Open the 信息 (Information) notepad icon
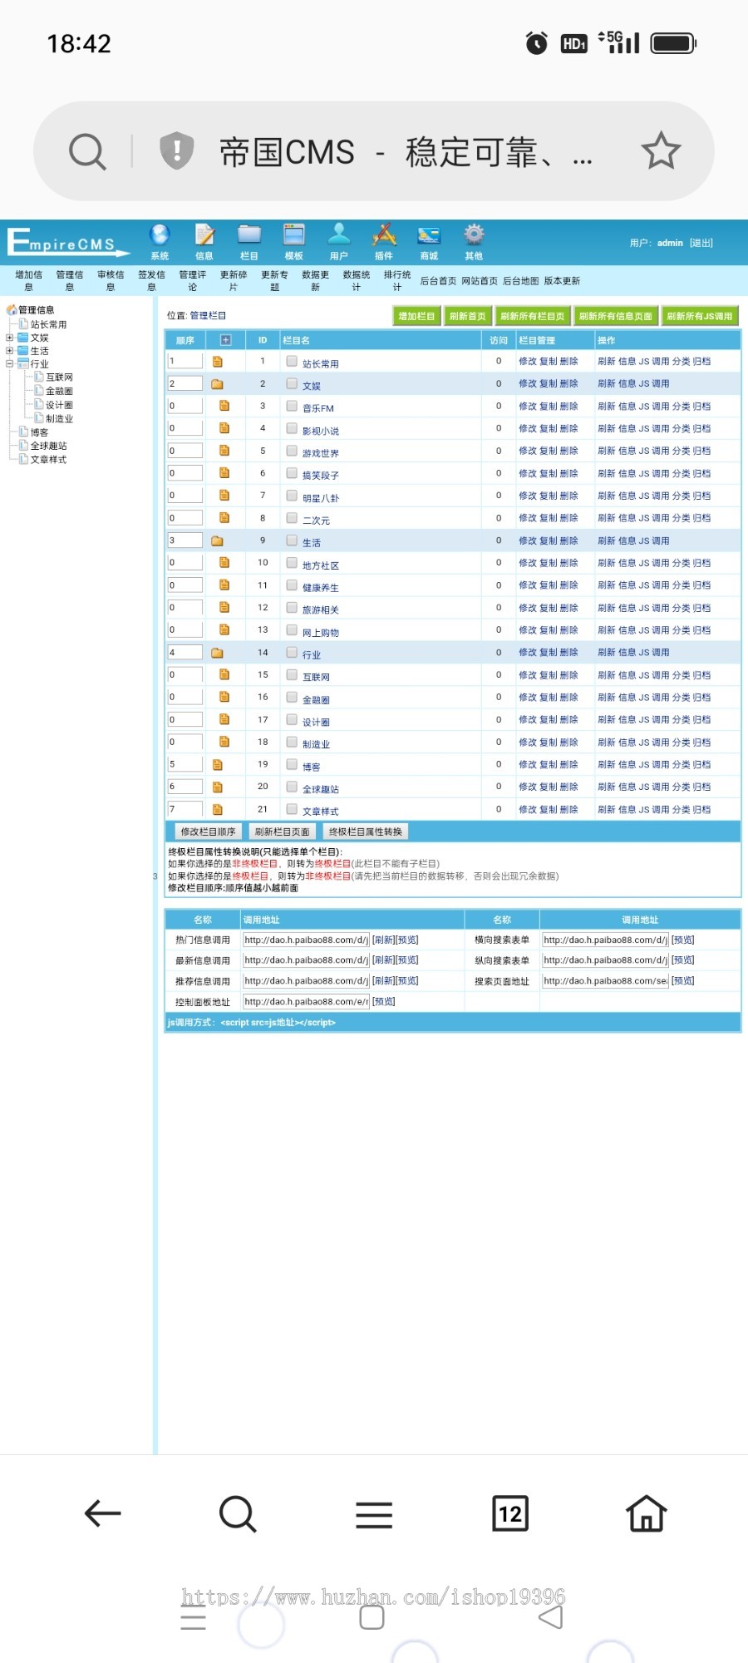 pos(204,234)
